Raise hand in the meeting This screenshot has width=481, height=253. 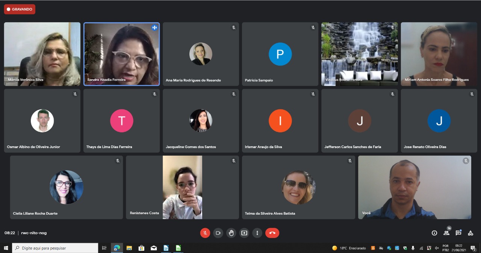tap(231, 233)
